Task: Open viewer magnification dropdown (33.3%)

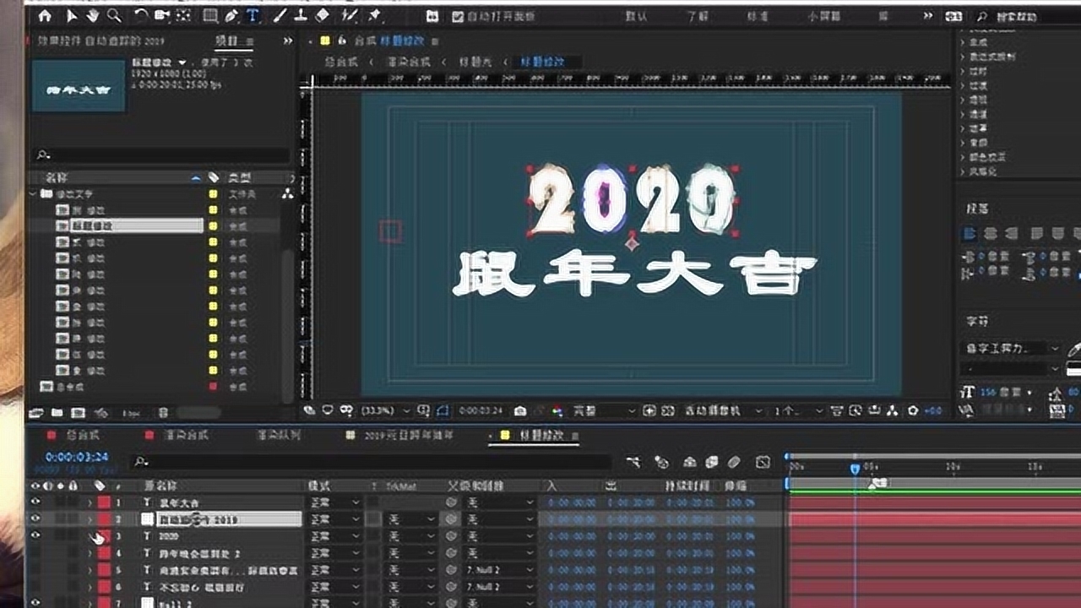Action: (x=384, y=411)
